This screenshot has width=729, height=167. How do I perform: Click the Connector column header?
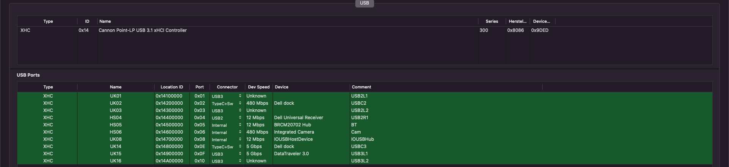(x=227, y=87)
